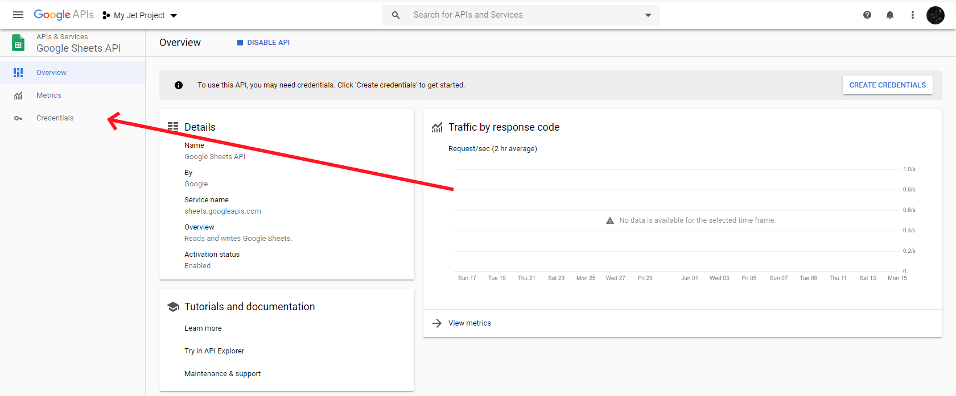Select Metrics in the left sidebar
The image size is (956, 396).
pos(72,95)
